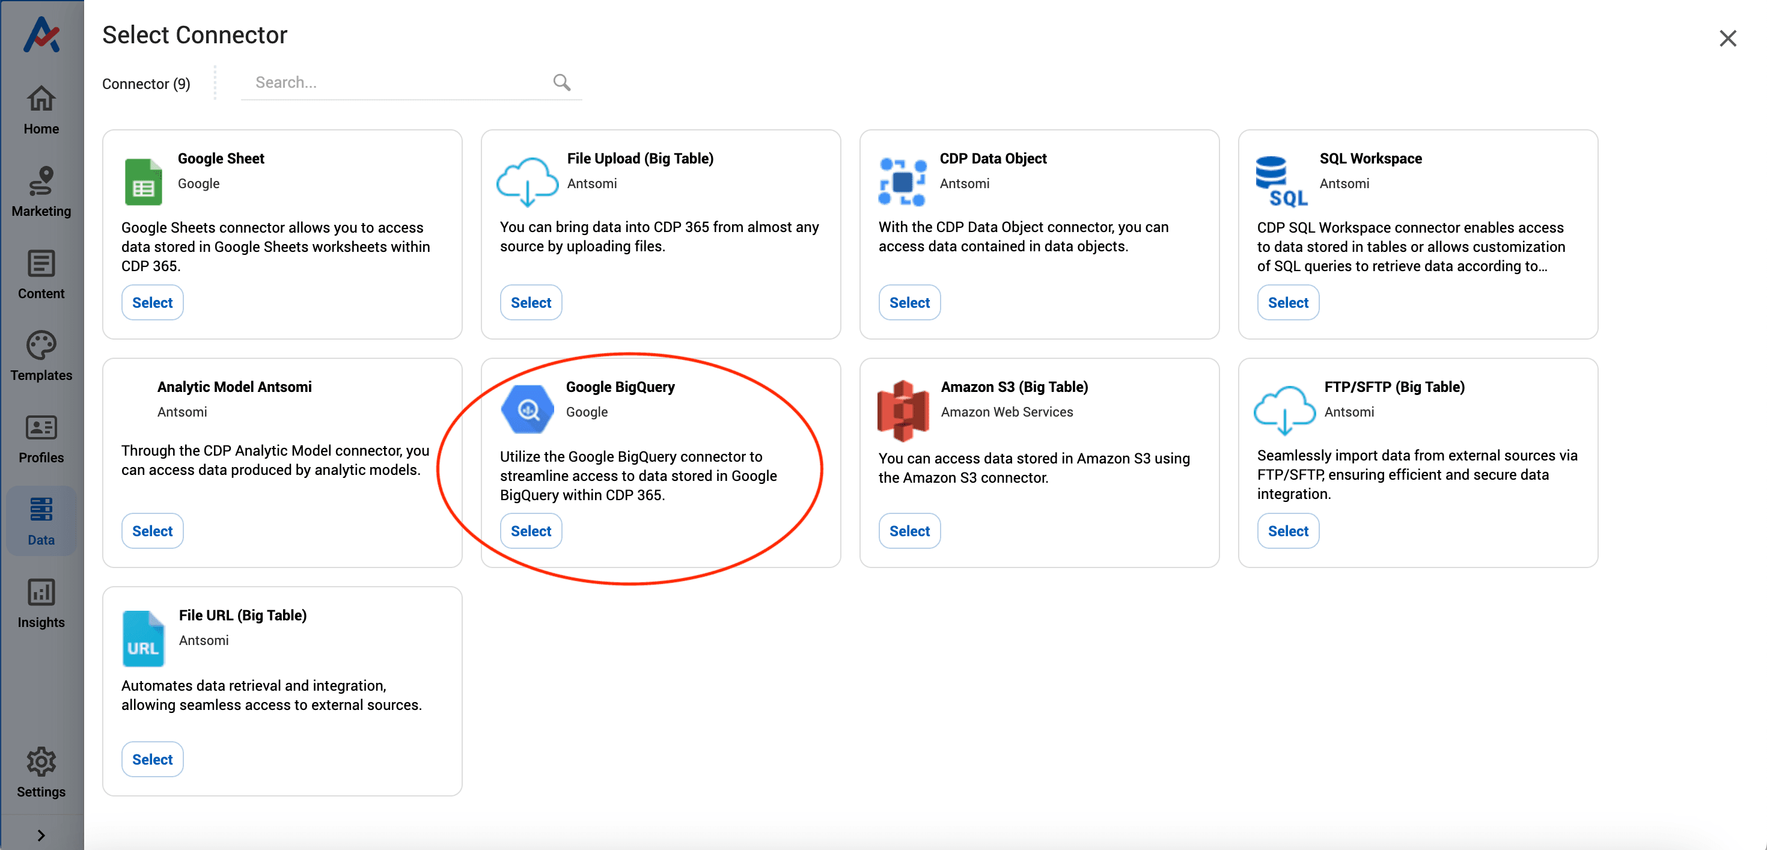Click the Antsomi logo
The width and height of the screenshot is (1767, 850).
40,35
